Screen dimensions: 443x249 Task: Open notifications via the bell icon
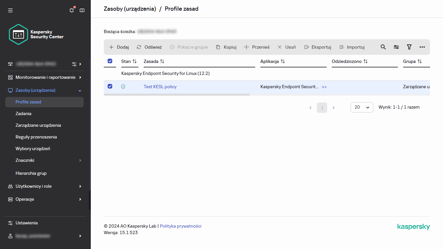point(71,10)
